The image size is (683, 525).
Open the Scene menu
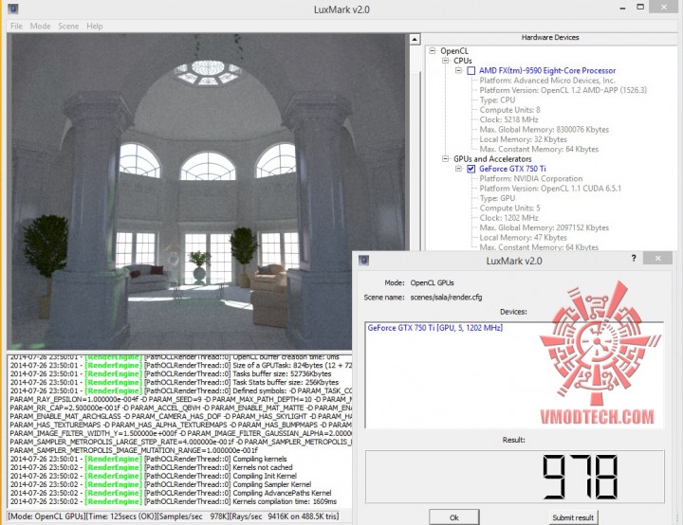68,27
